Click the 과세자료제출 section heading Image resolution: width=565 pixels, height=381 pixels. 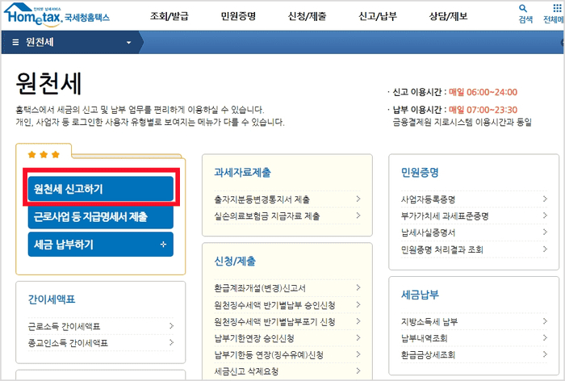[242, 172]
